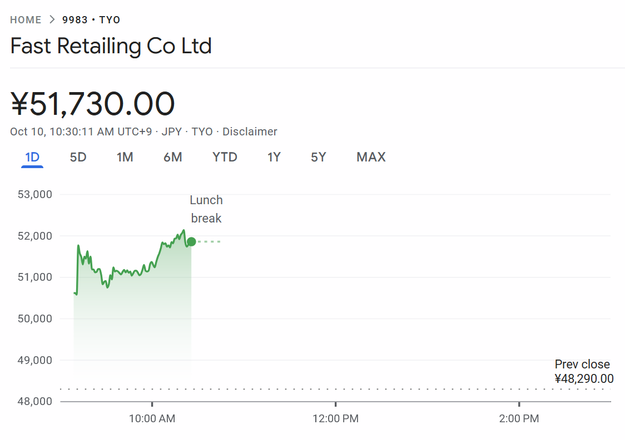Click the Fast Retailing Co Ltd title
625x440 pixels.
pyautogui.click(x=111, y=45)
